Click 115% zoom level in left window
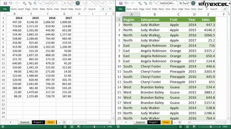231x129 pixels. point(109,127)
